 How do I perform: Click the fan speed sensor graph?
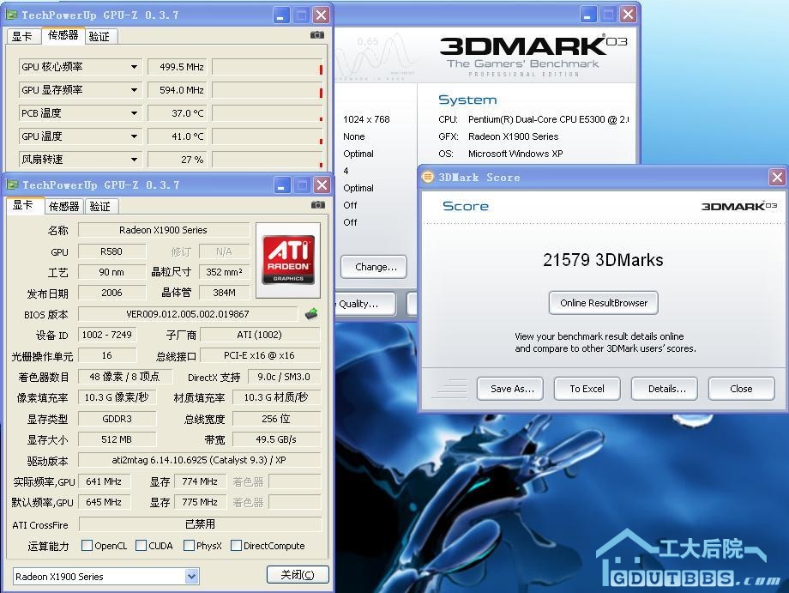tap(268, 160)
